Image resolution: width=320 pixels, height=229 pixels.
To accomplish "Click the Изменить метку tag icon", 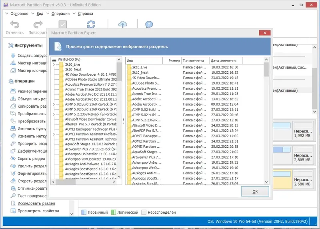I will point(13,136).
